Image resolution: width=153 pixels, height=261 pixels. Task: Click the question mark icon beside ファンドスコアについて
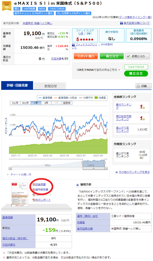(x=73, y=45)
